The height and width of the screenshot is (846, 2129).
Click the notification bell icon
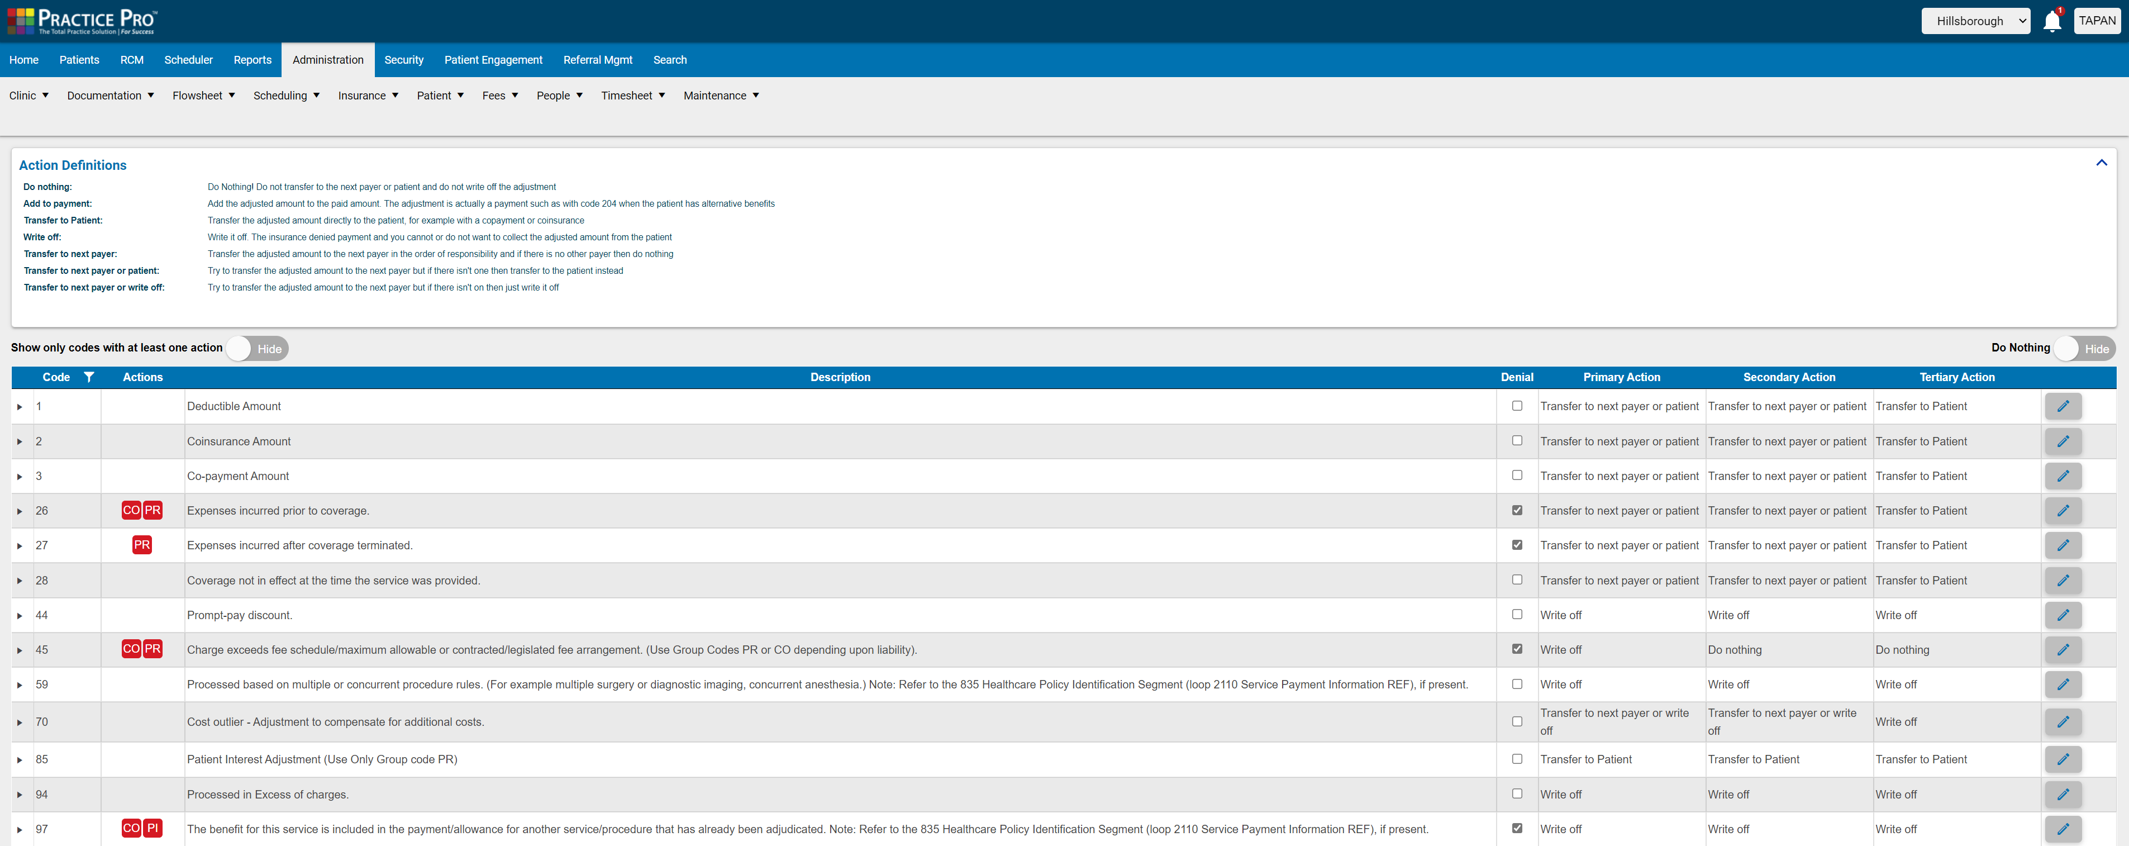coord(2051,21)
